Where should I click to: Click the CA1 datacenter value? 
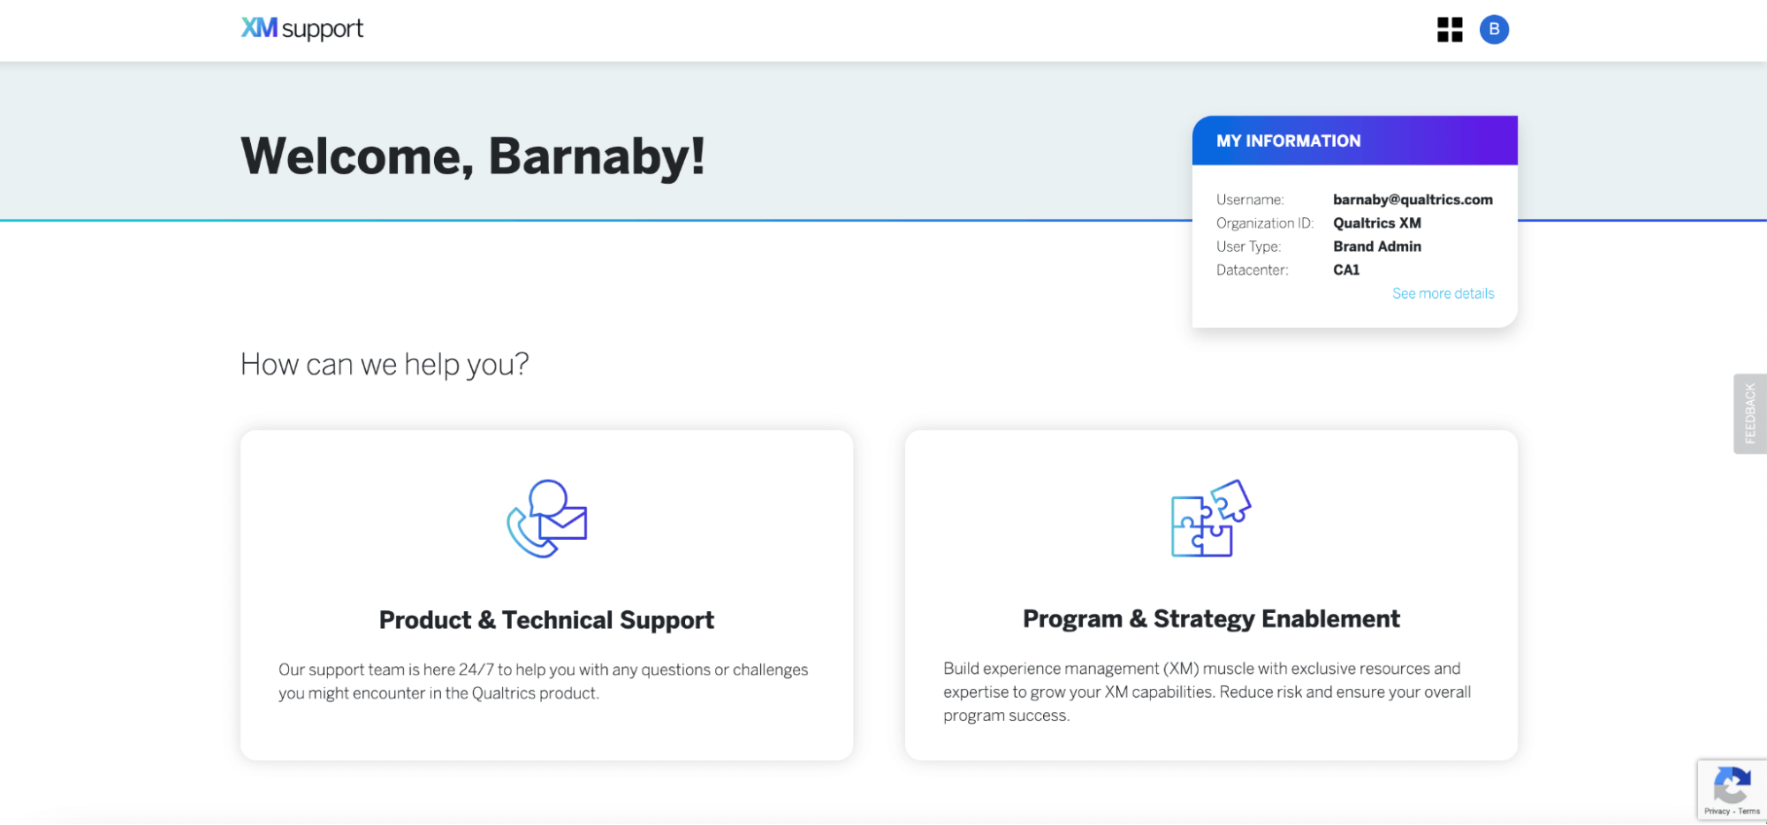point(1346,270)
